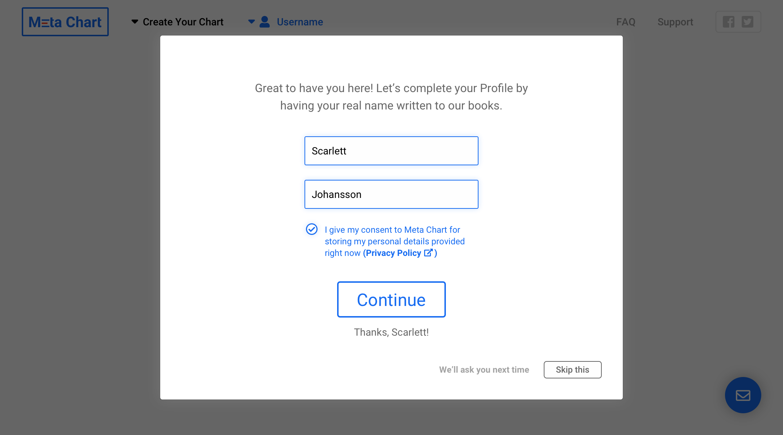Image resolution: width=783 pixels, height=435 pixels.
Task: Focus the first name field containing Scarlett
Action: [x=391, y=151]
